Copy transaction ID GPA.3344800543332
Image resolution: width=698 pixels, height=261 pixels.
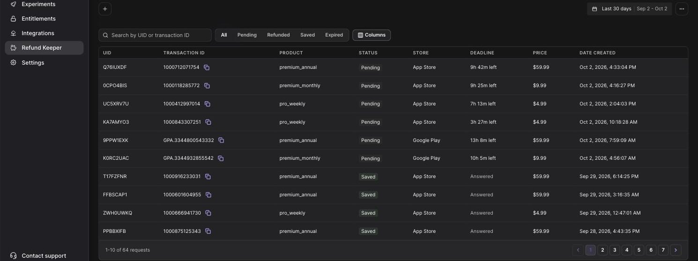point(221,140)
